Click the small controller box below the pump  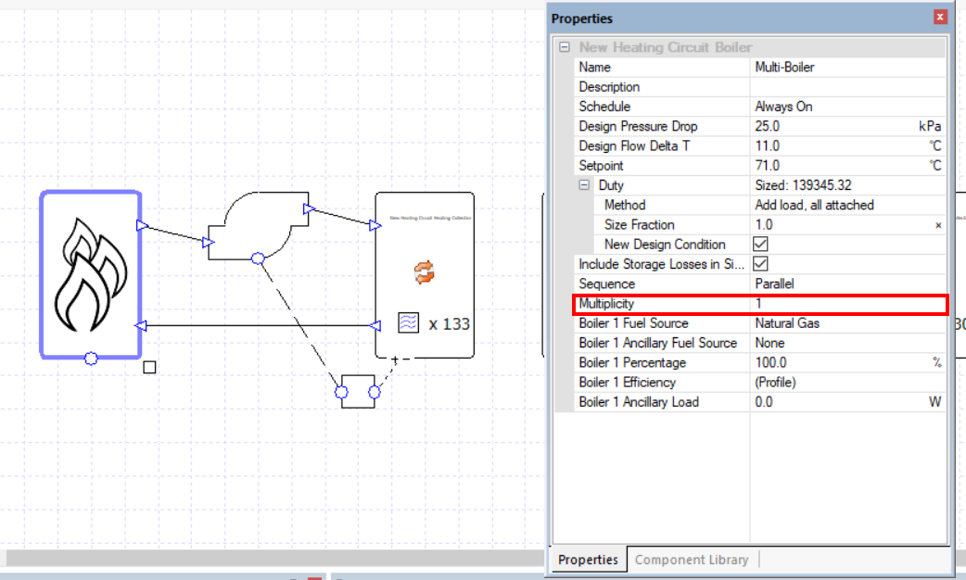pyautogui.click(x=358, y=392)
